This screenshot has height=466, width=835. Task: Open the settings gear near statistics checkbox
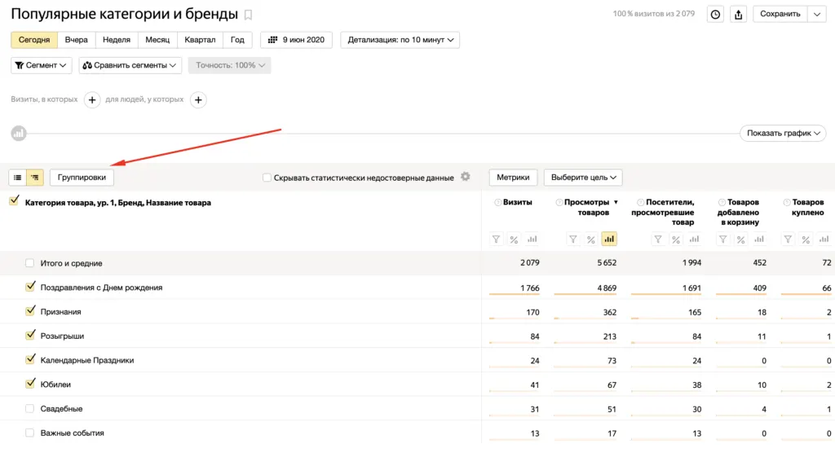point(466,177)
